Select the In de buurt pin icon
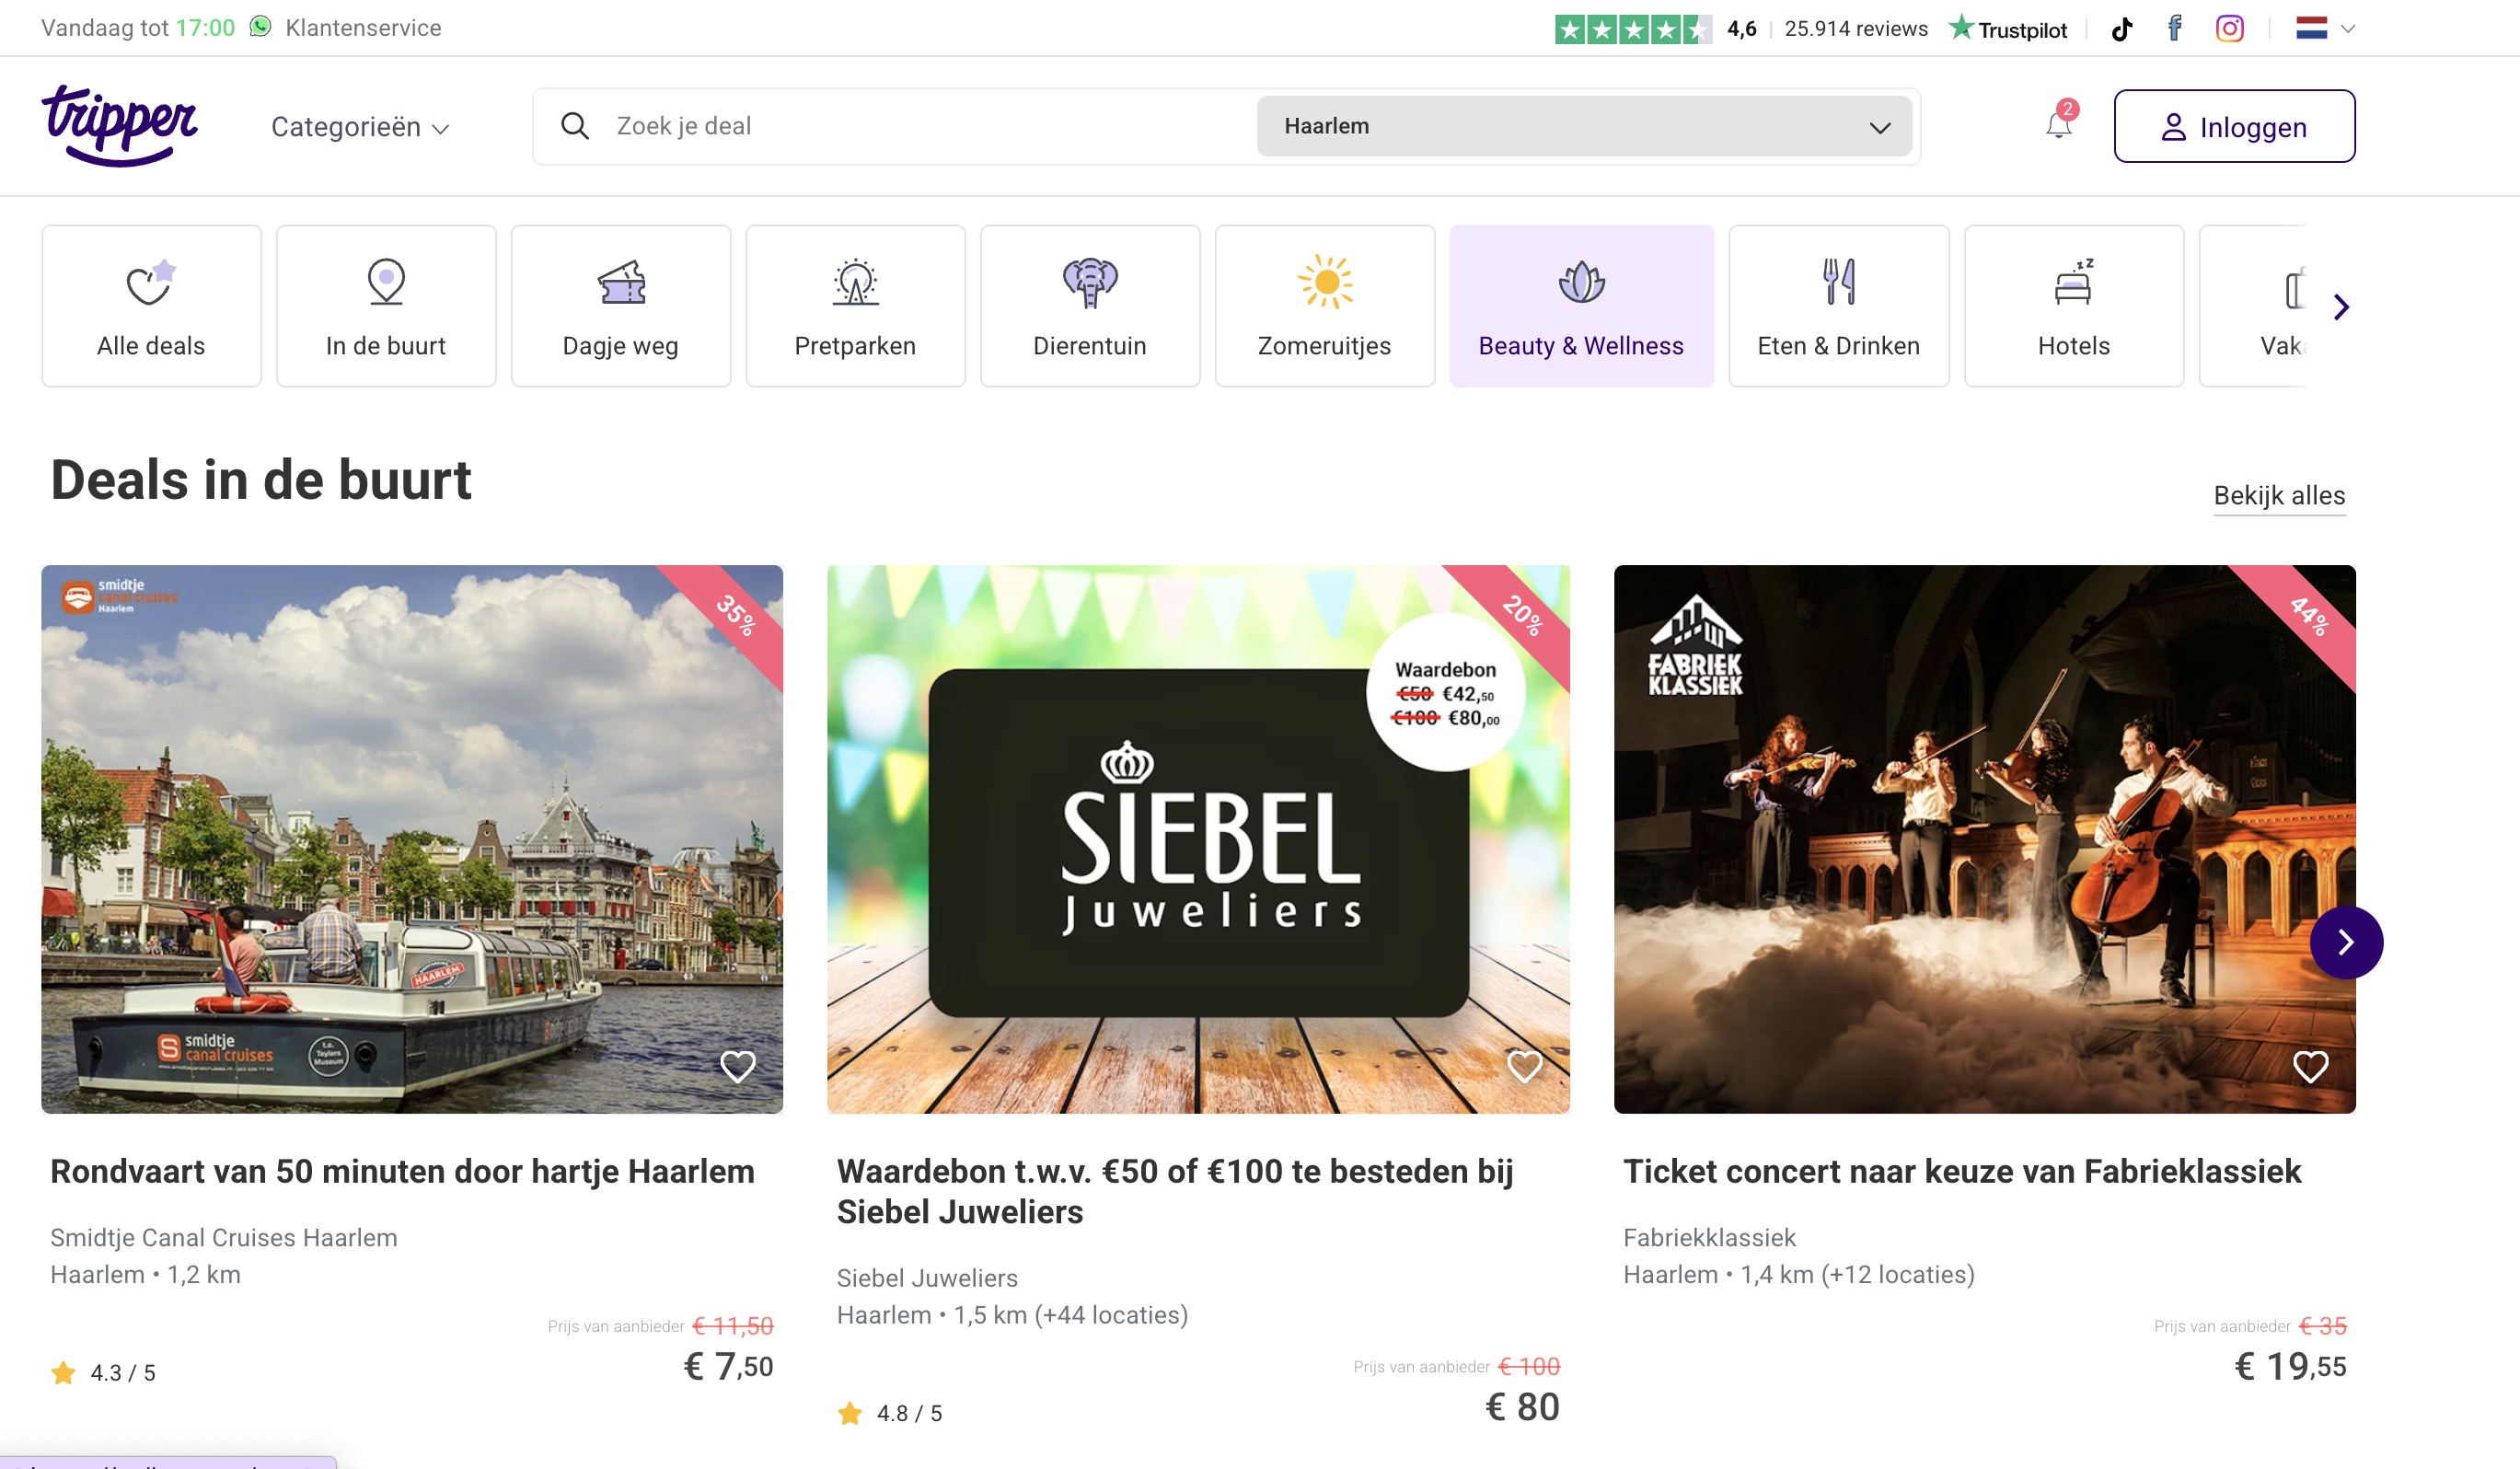 tap(386, 282)
